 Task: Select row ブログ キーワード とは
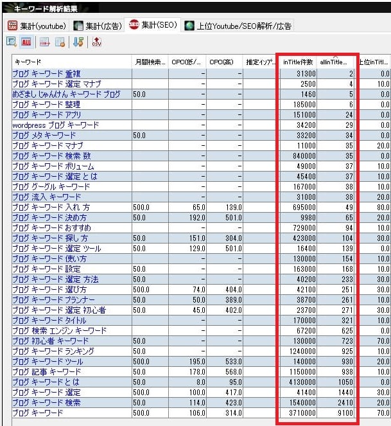(201, 382)
